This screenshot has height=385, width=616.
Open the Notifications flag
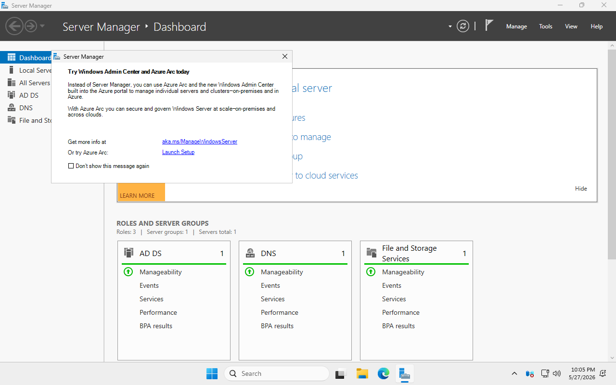pyautogui.click(x=489, y=26)
